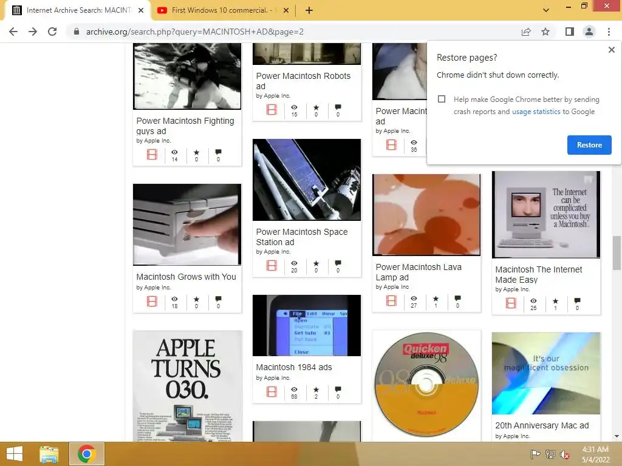Open Power Macintosh Fighting guys ad title

pos(185,126)
